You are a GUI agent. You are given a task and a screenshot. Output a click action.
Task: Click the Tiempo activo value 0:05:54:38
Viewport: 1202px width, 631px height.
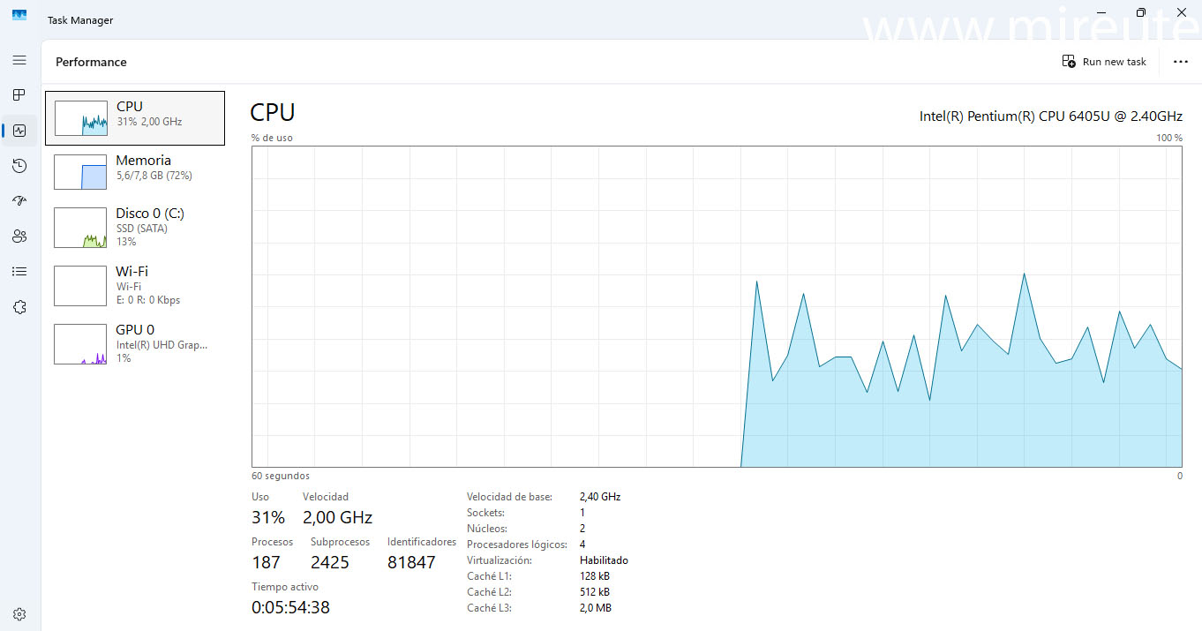pyautogui.click(x=290, y=607)
